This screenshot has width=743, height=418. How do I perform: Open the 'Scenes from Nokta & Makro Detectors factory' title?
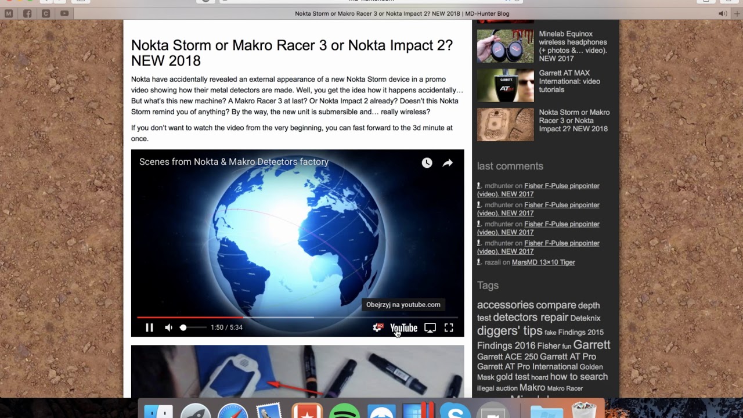click(234, 162)
